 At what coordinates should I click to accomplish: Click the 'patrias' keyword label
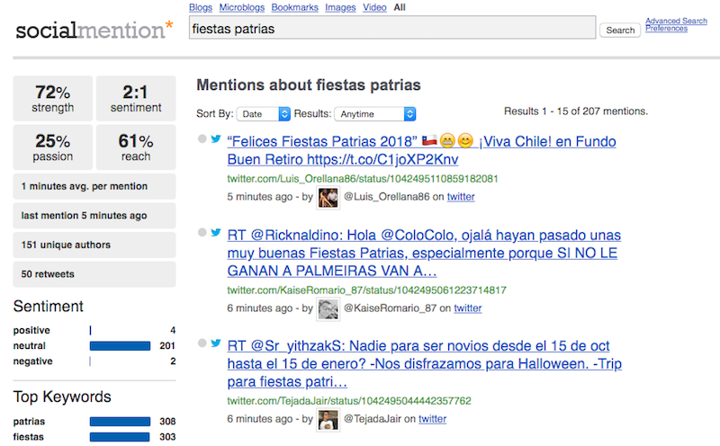[x=30, y=421]
